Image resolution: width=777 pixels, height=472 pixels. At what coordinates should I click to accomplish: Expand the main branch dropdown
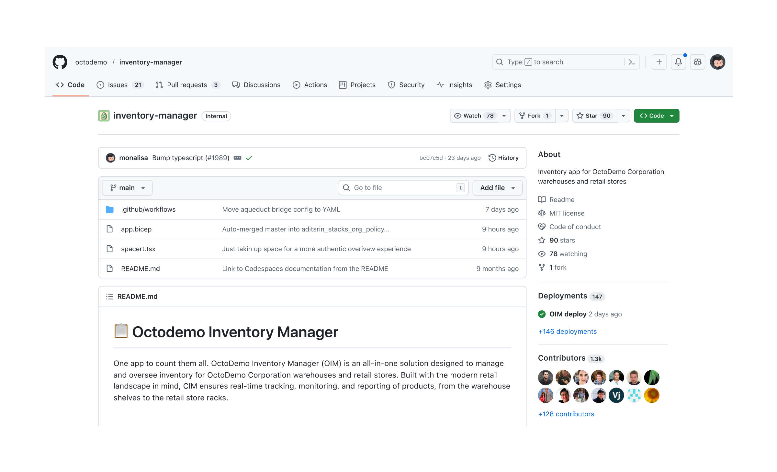click(127, 187)
